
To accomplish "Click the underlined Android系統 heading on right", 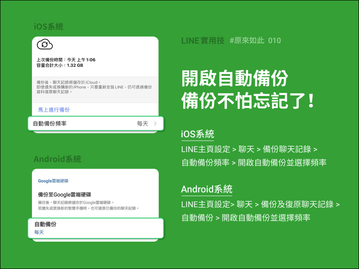I will 206,189.
